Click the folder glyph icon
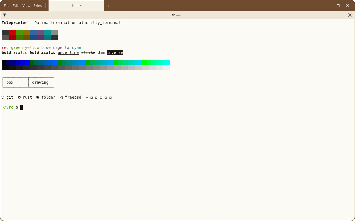Screen dimensions: 355x221 point(38,97)
